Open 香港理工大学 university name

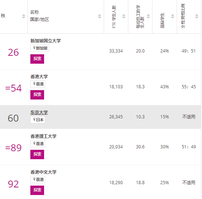(x=43, y=136)
